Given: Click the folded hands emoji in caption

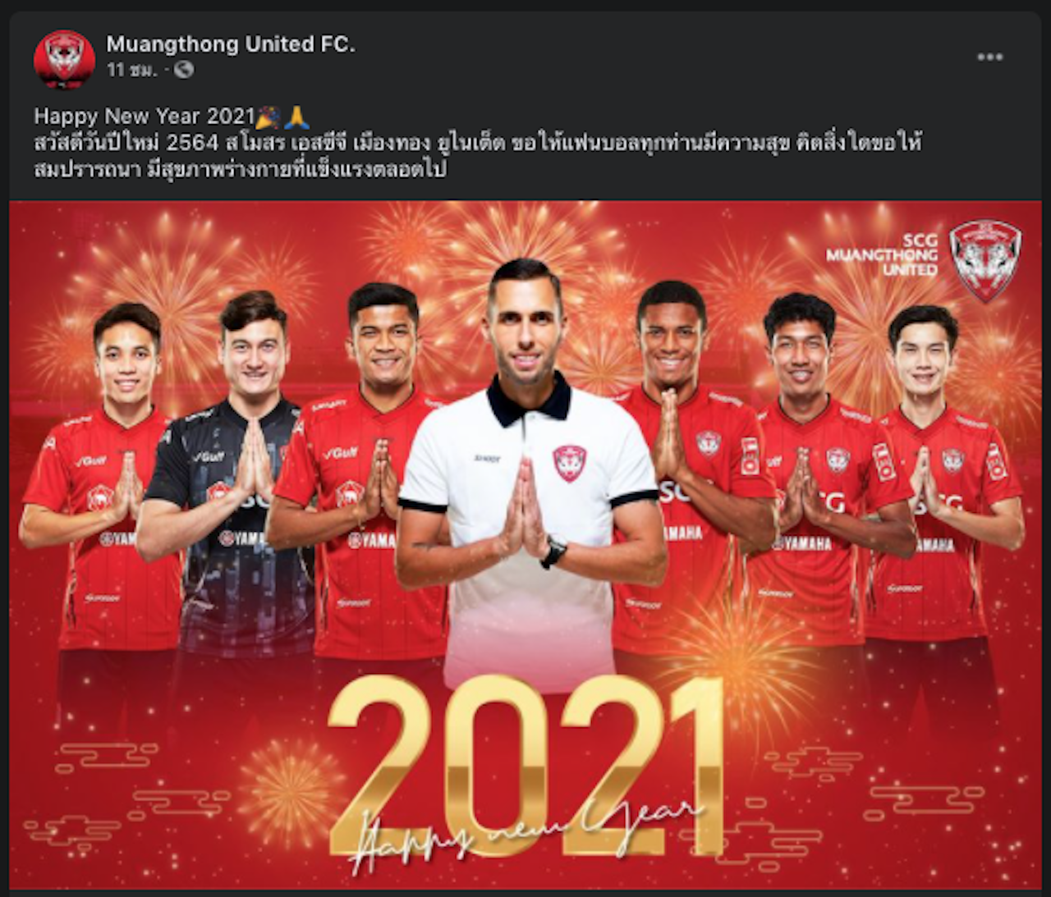Looking at the screenshot, I should pyautogui.click(x=296, y=116).
